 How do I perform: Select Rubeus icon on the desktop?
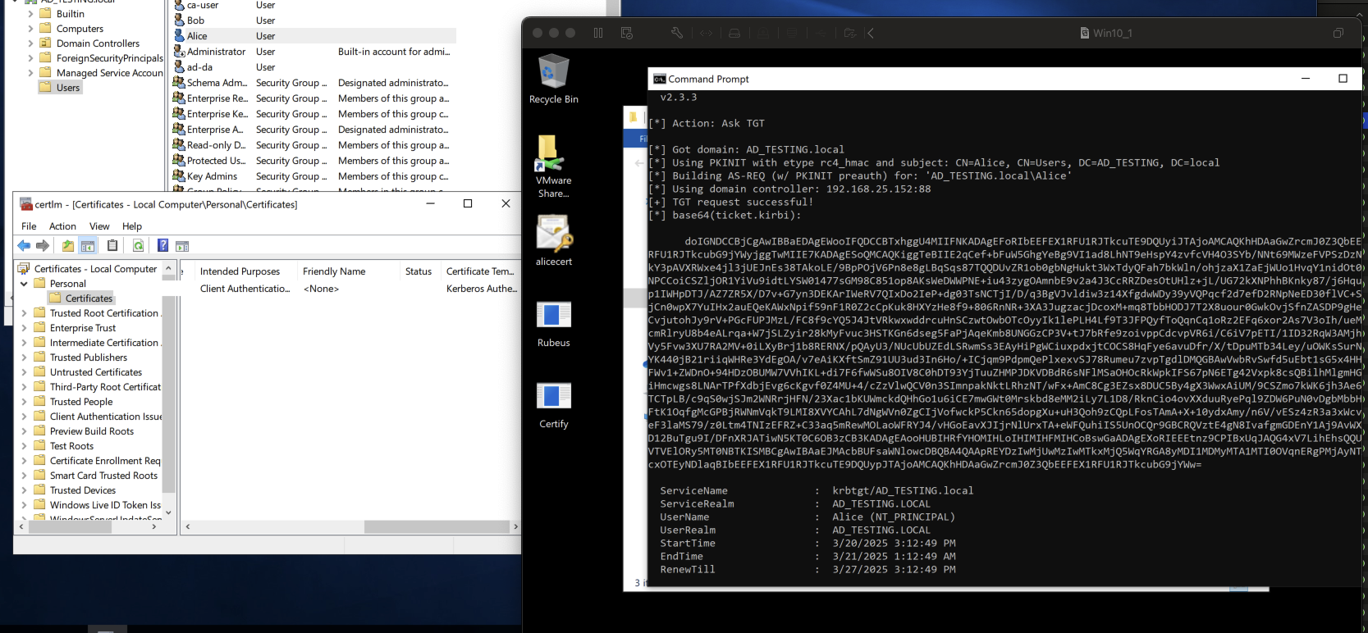[x=554, y=324]
